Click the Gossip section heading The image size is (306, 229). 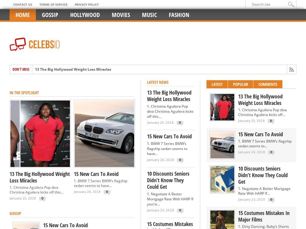tap(15, 213)
